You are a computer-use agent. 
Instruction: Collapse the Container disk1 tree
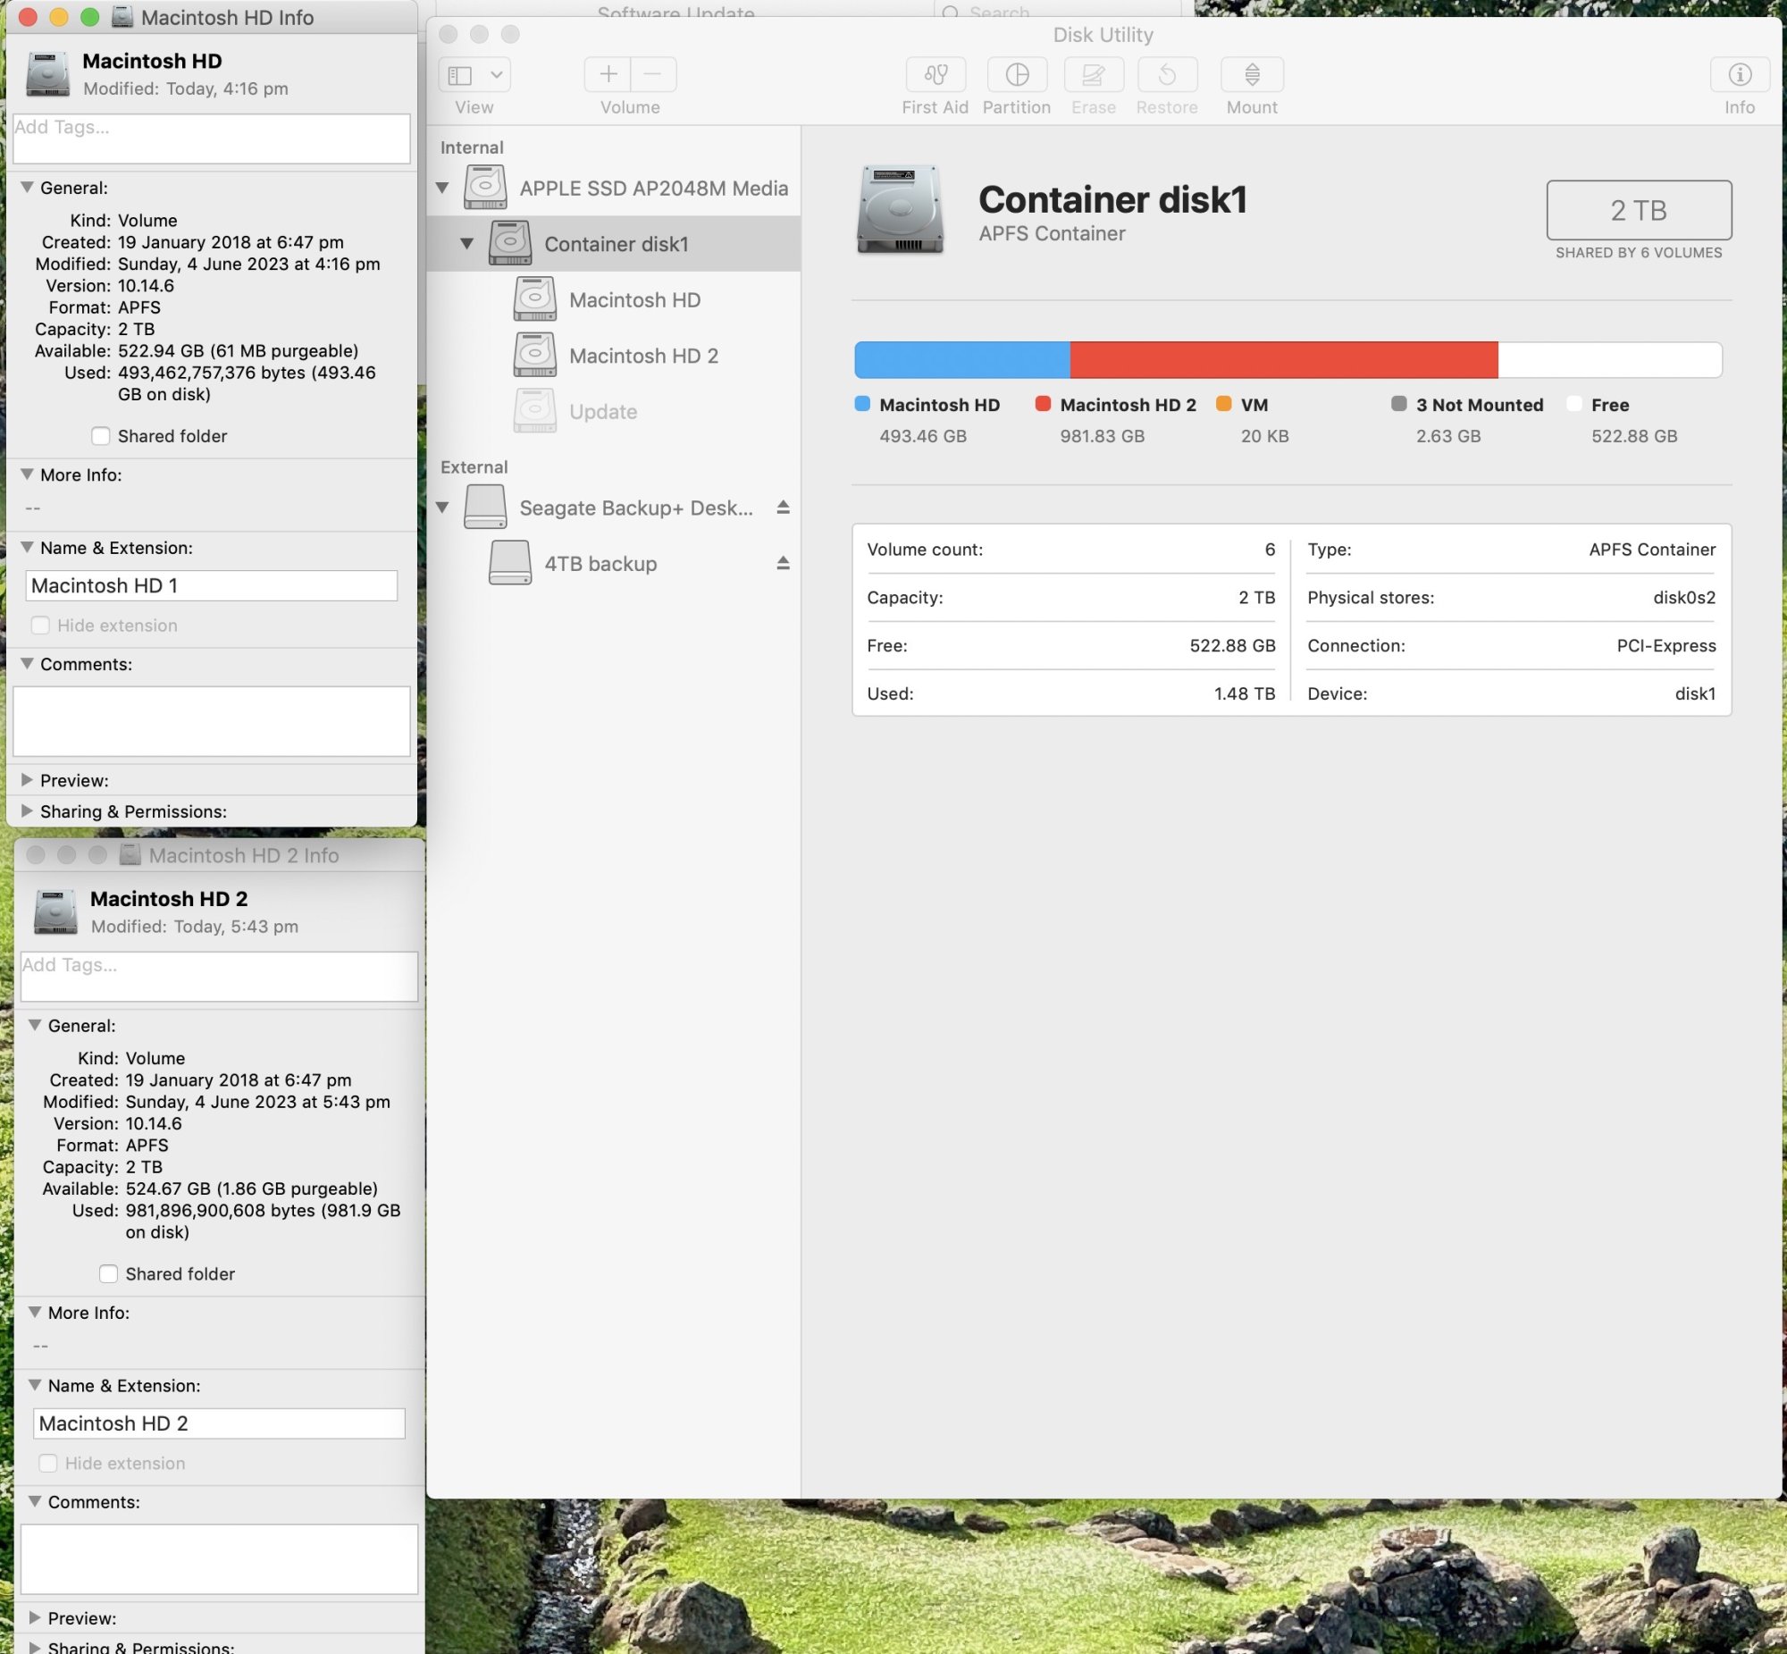(466, 243)
